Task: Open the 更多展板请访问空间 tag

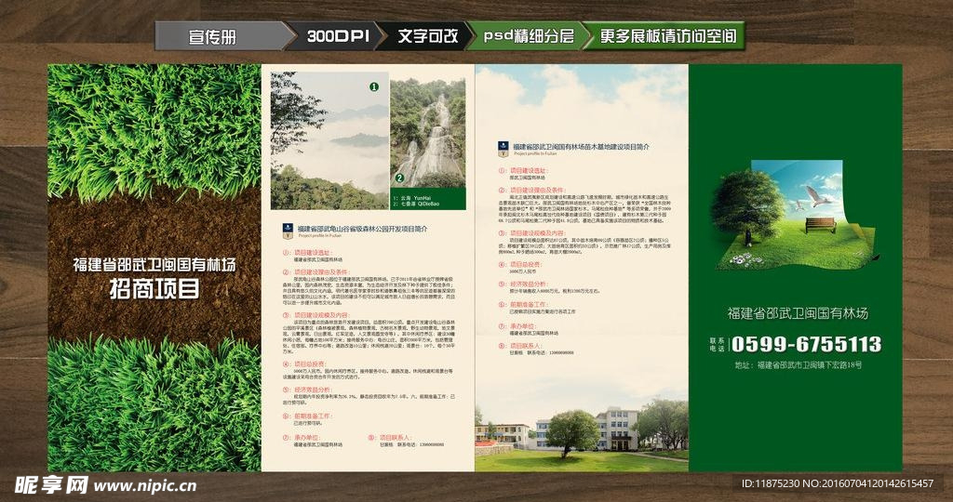Action: (667, 36)
